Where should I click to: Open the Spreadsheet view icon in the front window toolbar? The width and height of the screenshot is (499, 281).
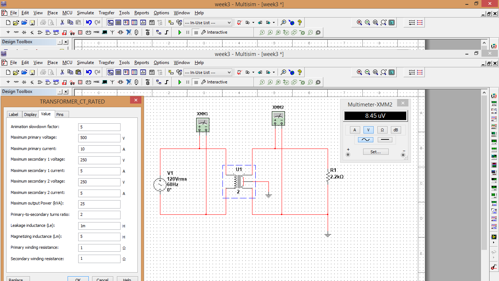click(118, 72)
